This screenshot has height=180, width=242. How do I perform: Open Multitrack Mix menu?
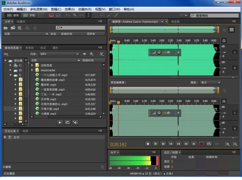(x=39, y=9)
